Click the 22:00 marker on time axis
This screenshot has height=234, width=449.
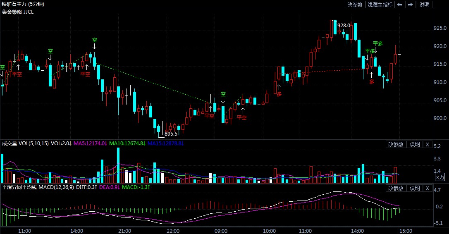tap(173, 231)
